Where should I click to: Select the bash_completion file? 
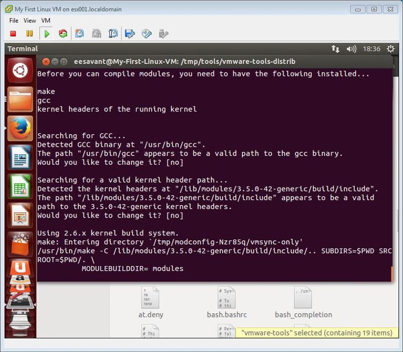click(x=303, y=302)
